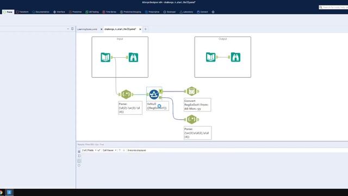Open the Documentation tool palette tab
This screenshot has width=348, height=196.
[x=41, y=12]
